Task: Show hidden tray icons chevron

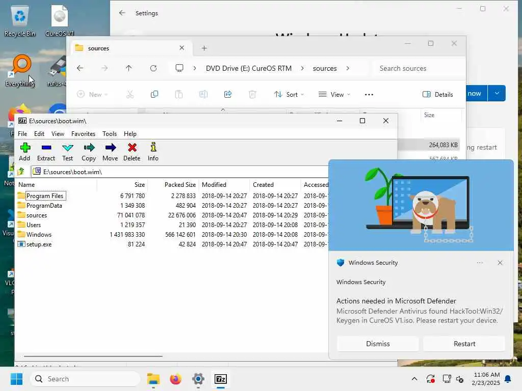Action: (x=414, y=379)
